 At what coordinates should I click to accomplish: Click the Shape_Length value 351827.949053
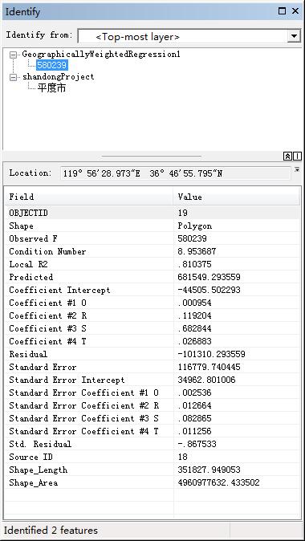[x=209, y=470]
